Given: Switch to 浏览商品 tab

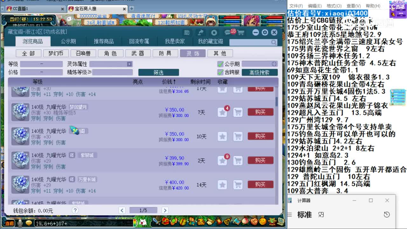Looking at the screenshot, I should 33,42.
